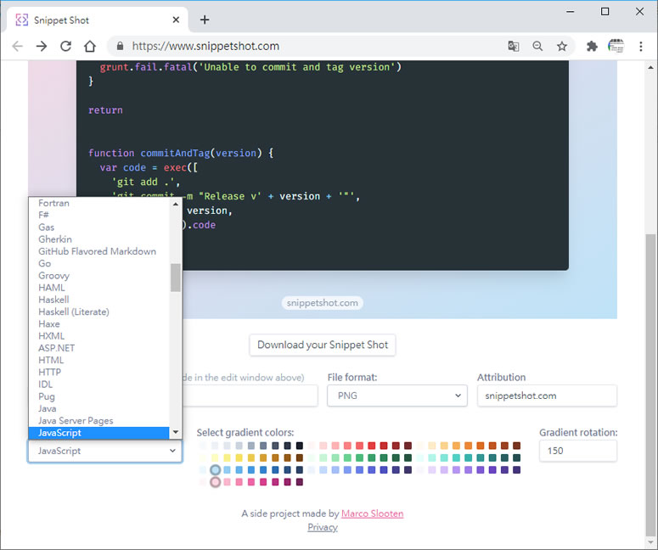Click the snippetshot.com badge under the code
The image size is (658, 550).
(x=323, y=303)
